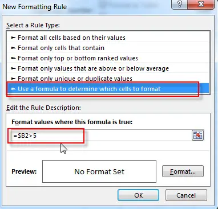Cancel the new formatting rule
218x209 pixels.
click(186, 195)
